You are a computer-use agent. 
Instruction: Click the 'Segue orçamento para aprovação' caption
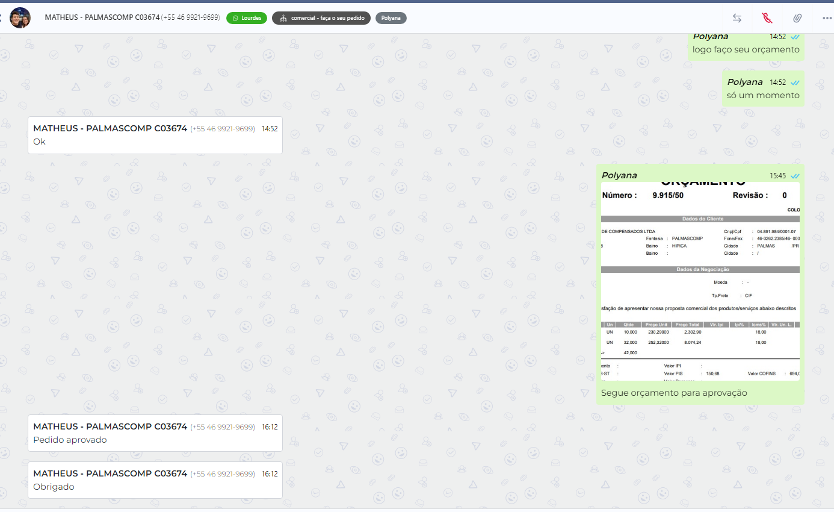pos(674,393)
